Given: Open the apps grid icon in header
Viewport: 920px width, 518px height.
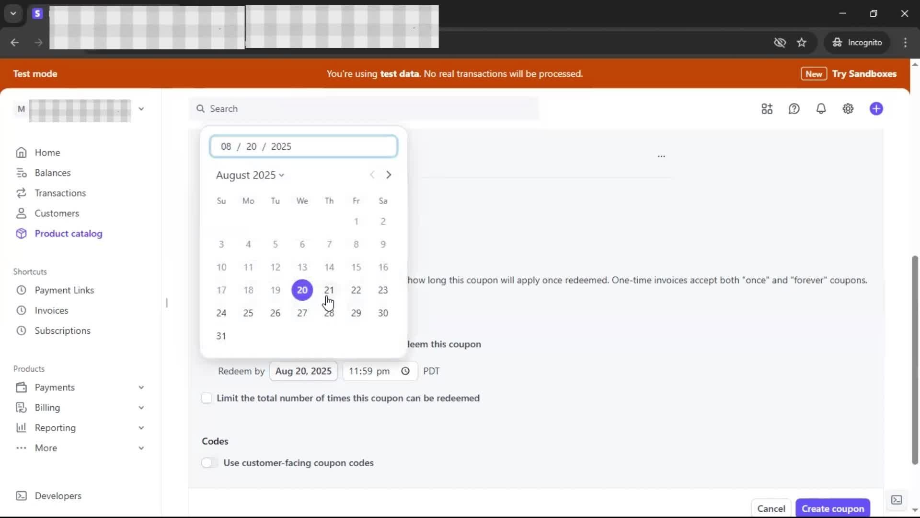Looking at the screenshot, I should tap(767, 109).
